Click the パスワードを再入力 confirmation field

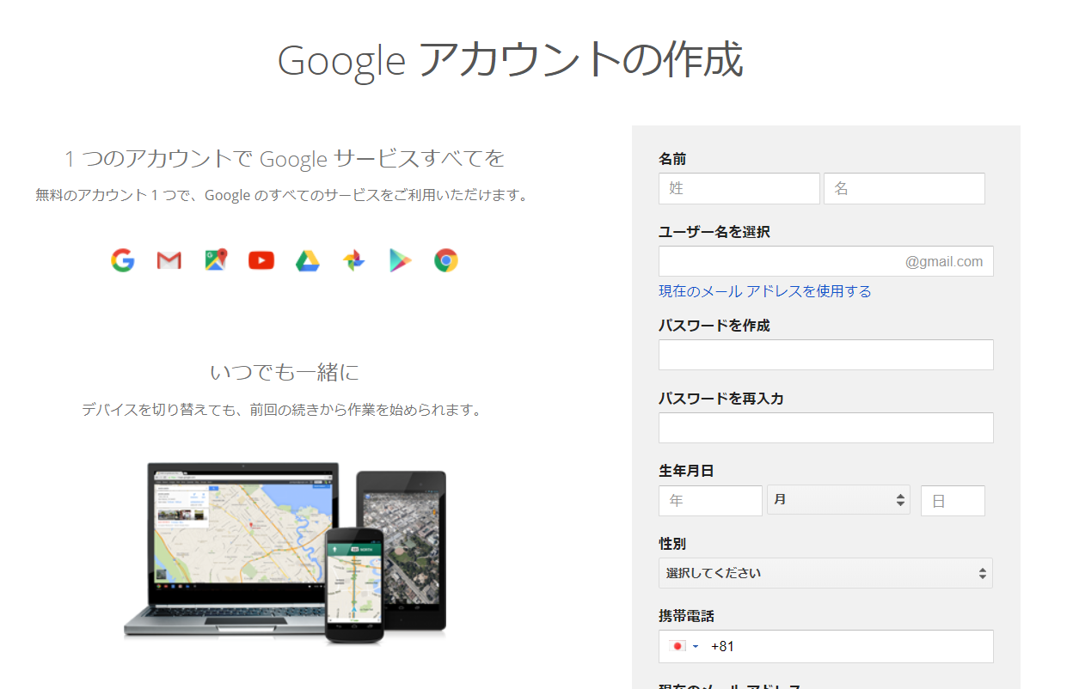(x=825, y=427)
